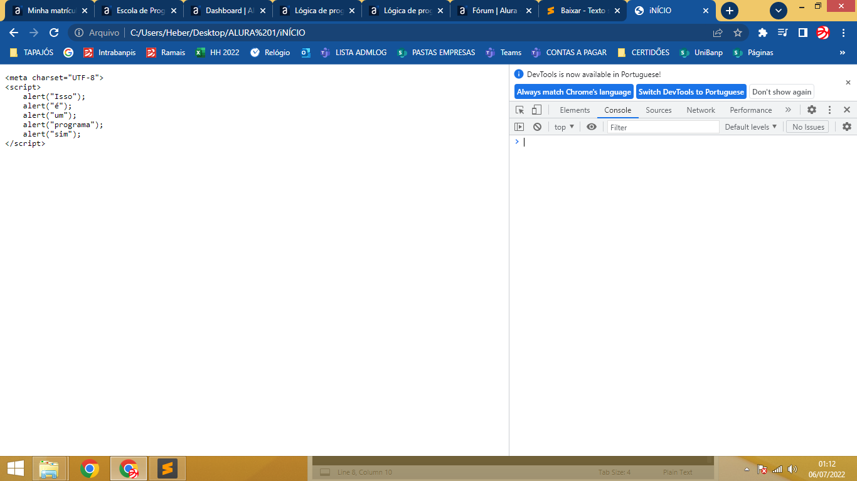Switch to the Baixar - Texto tab
857x481 pixels.
(x=583, y=11)
